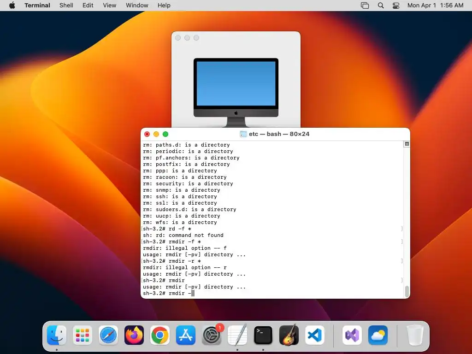This screenshot has height=354, width=472.
Task: Click the line 'sh: rd: command not found'
Action: pos(183,235)
